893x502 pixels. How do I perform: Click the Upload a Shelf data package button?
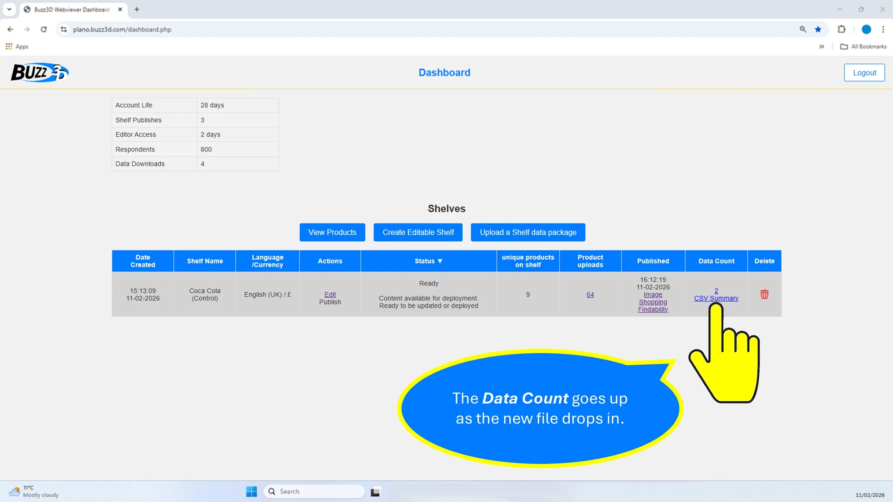click(528, 232)
